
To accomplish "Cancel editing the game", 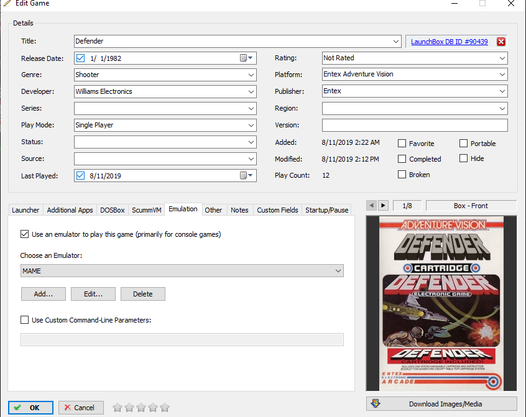I will click(81, 408).
